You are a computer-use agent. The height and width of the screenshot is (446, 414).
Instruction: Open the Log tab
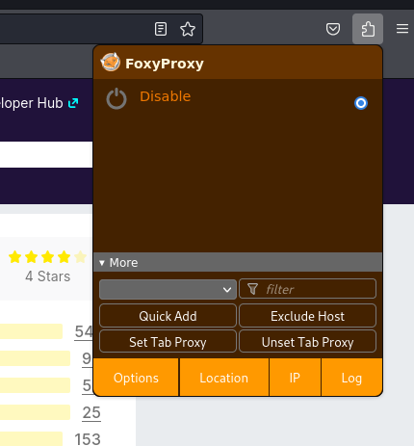(x=351, y=378)
